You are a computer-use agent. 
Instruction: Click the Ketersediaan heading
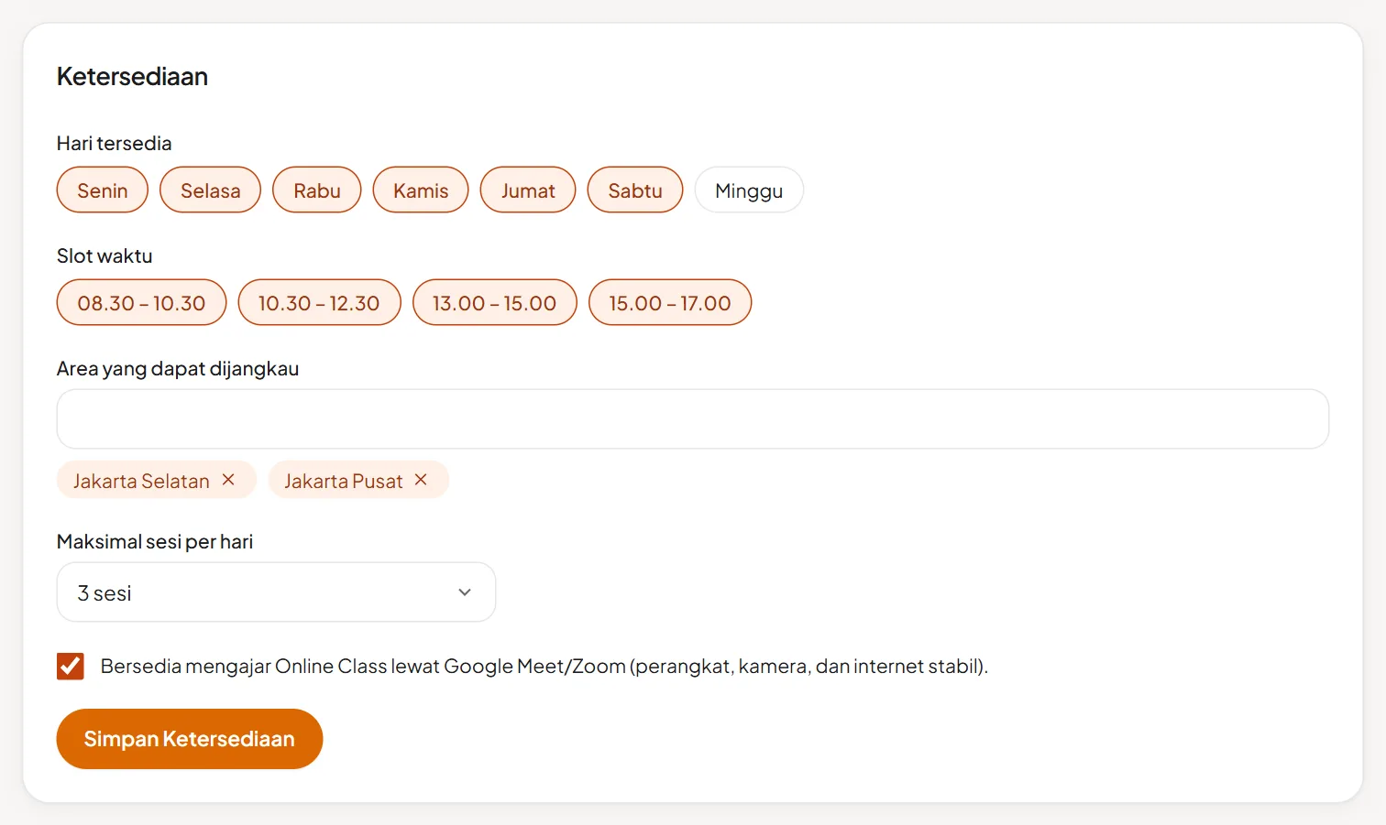tap(132, 76)
